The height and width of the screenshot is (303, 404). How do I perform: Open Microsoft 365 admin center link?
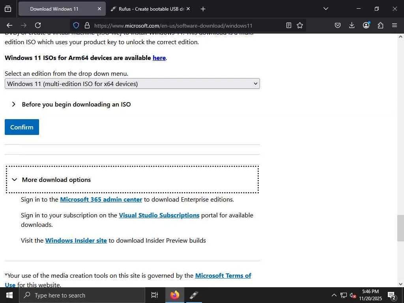tap(101, 199)
